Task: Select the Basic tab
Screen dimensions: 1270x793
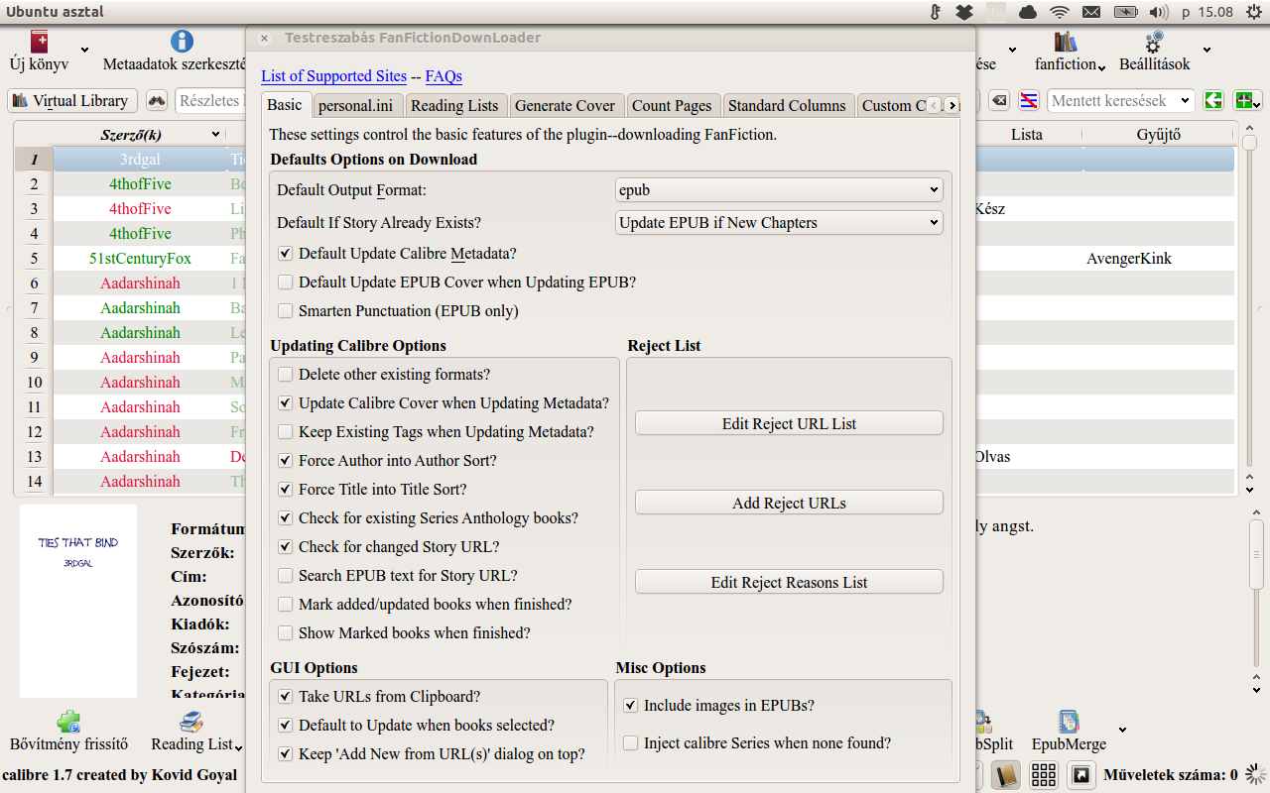Action: point(285,105)
